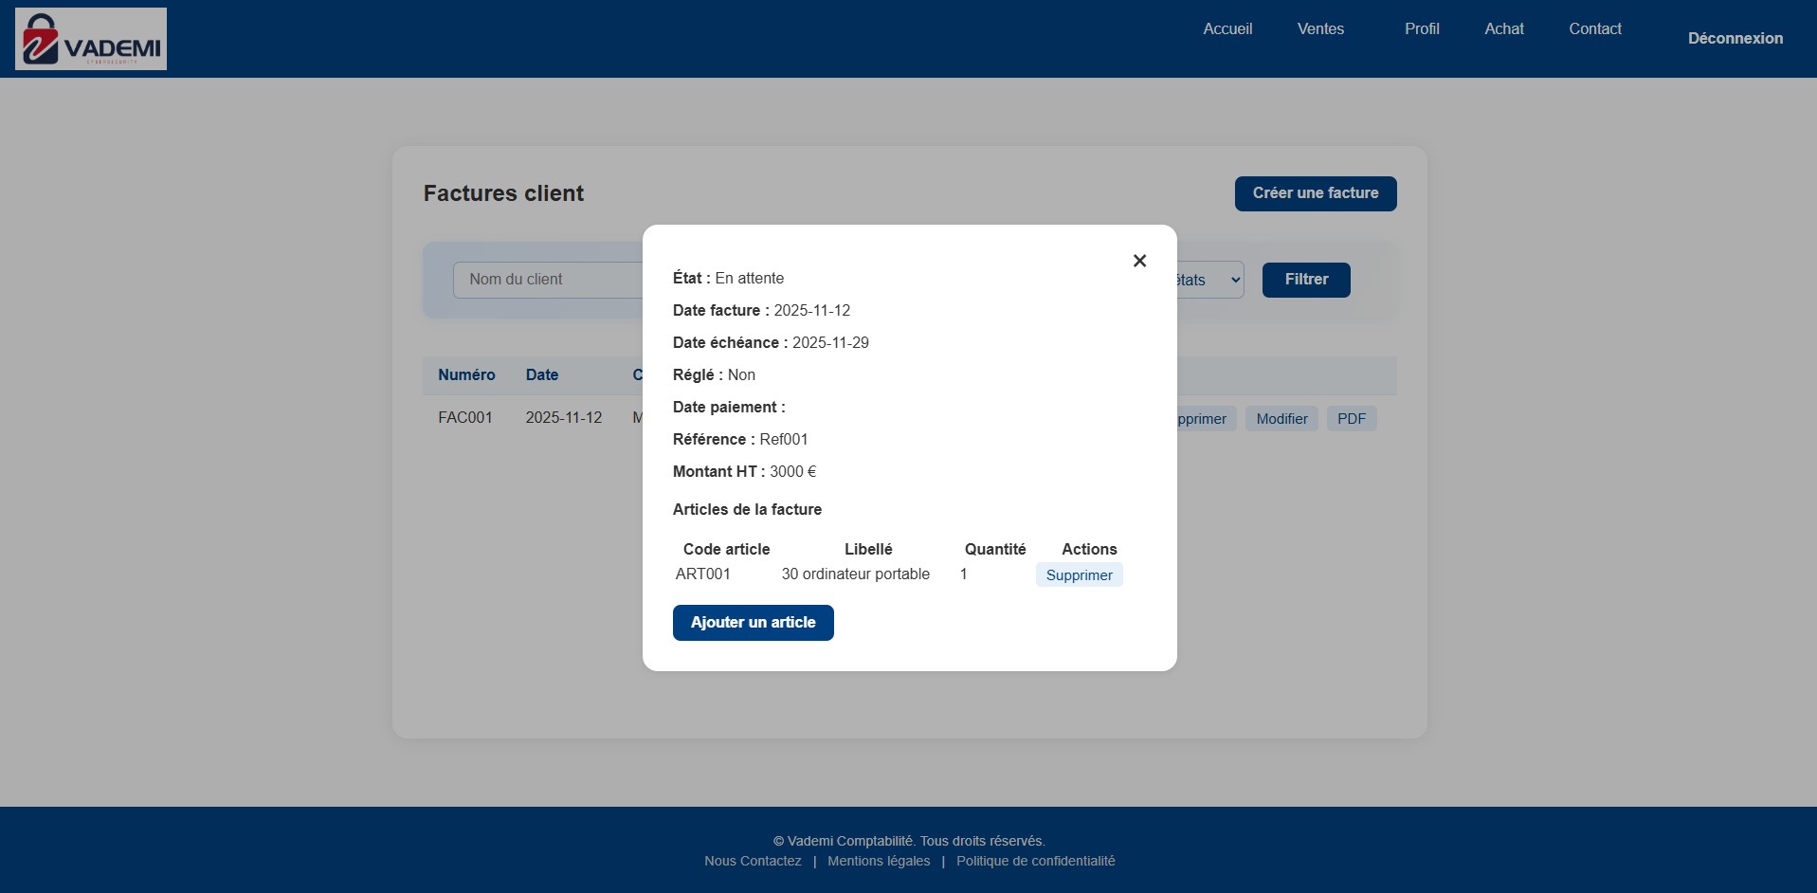Image resolution: width=1817 pixels, height=893 pixels.
Task: Open the Accueil menu item
Action: click(1227, 28)
